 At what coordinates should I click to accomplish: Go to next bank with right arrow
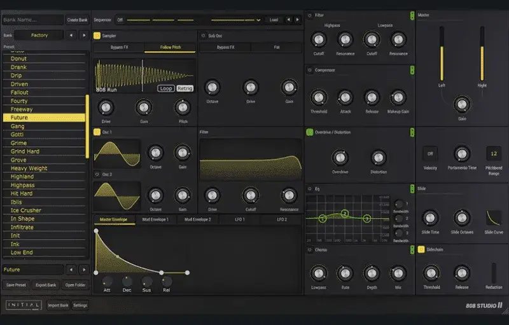[84, 35]
